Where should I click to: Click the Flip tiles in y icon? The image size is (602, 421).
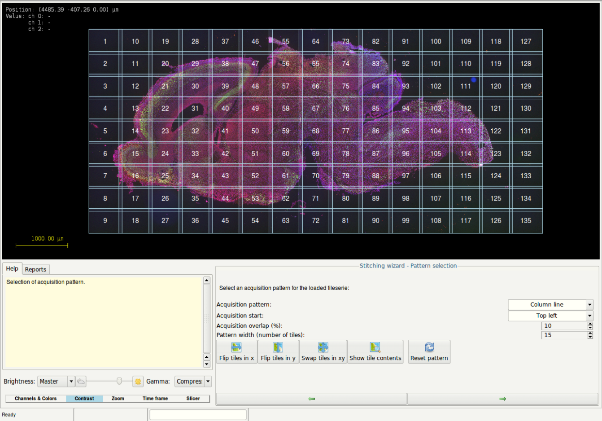278,347
